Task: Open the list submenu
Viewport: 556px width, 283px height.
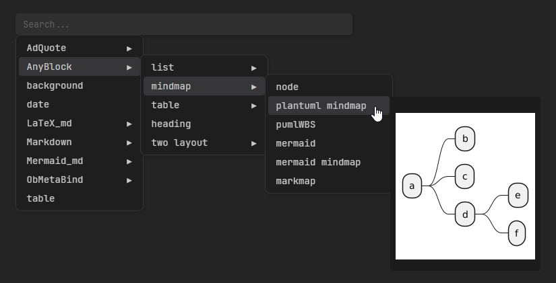Action: pos(162,68)
